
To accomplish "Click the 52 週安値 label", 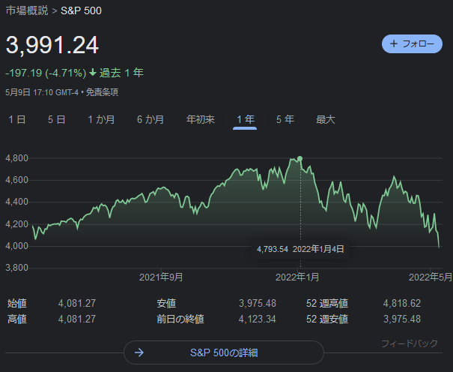I will click(327, 319).
